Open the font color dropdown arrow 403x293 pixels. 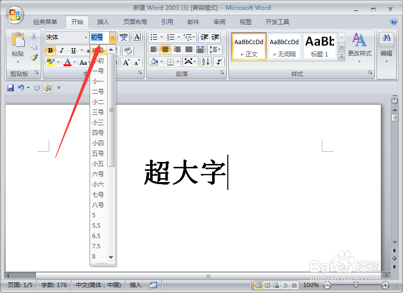pyautogui.click(x=73, y=62)
